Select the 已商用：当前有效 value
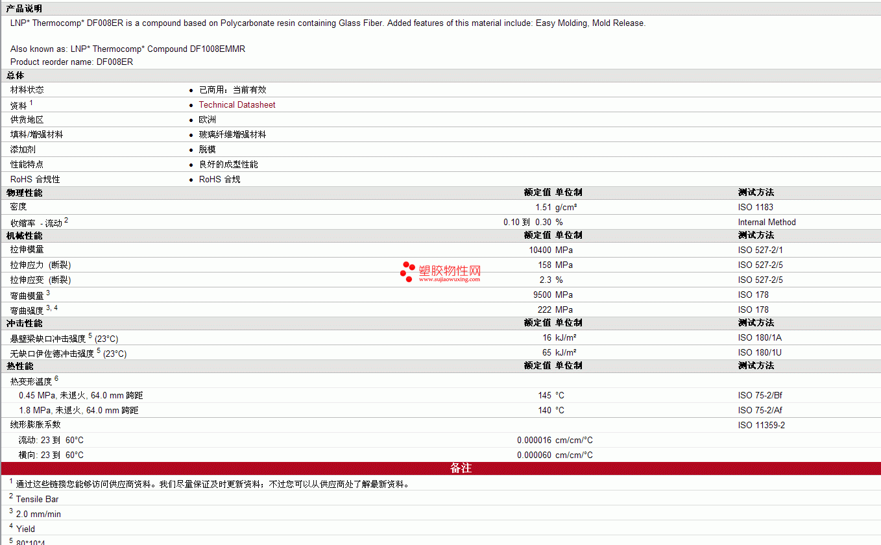This screenshot has height=545, width=881. pos(232,90)
